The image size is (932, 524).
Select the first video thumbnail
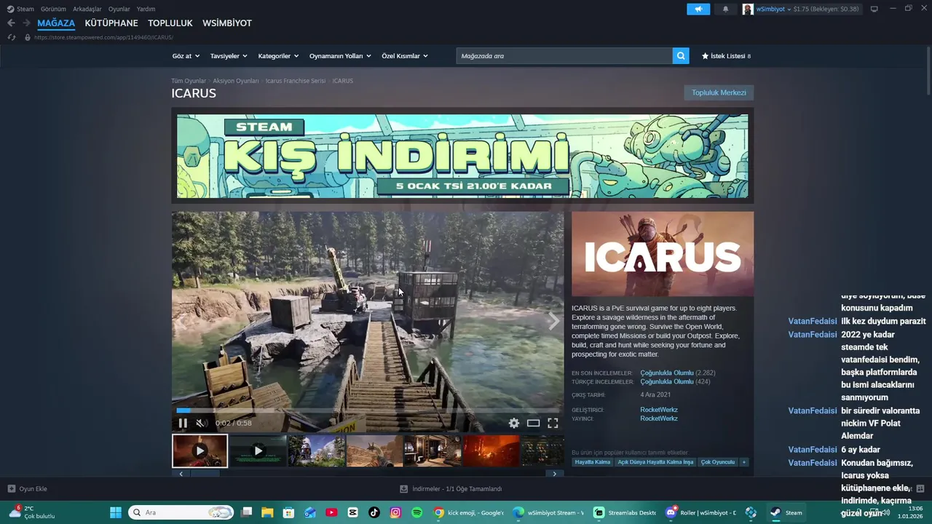(200, 450)
